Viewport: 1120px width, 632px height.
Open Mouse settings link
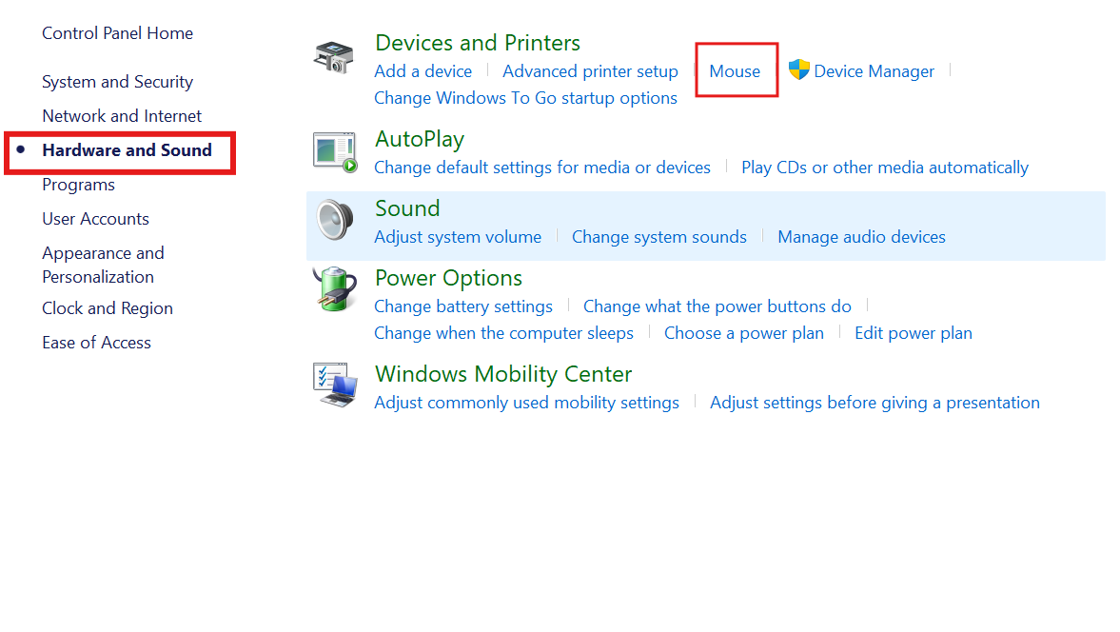pyautogui.click(x=735, y=71)
